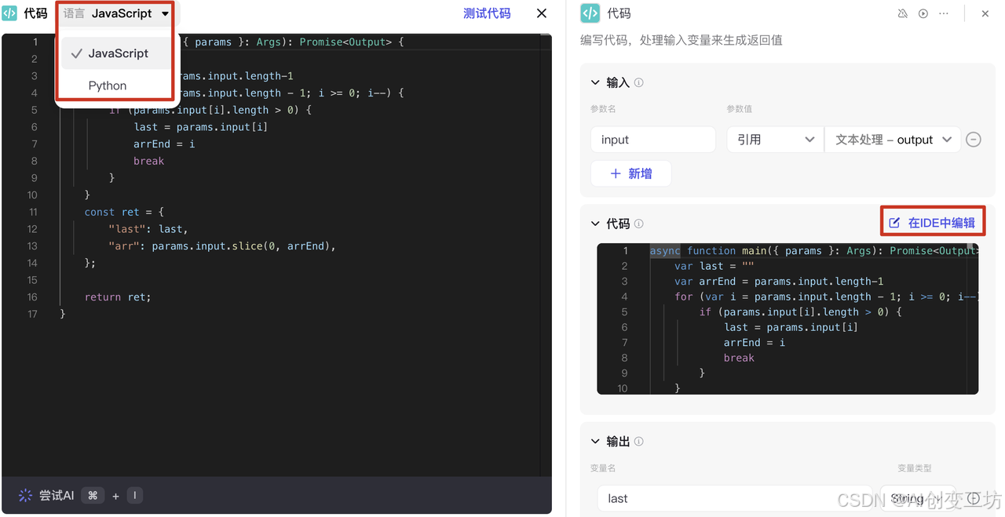Click the 尝试AI sparkle button
Viewport: 1005px width, 517px height.
46,495
